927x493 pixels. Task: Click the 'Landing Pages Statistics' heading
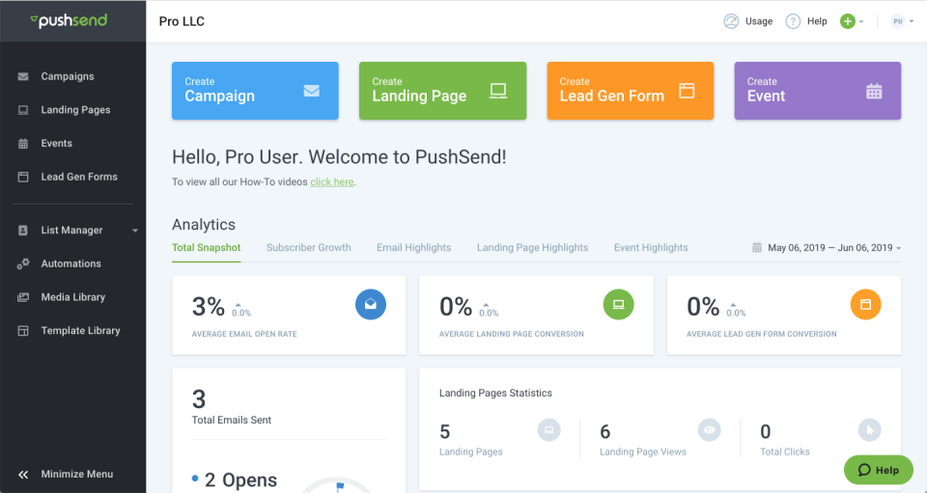point(496,394)
